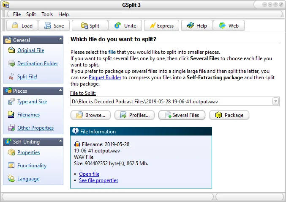Click the Self-Uniting Properties icon
The height and width of the screenshot is (202, 286).
pyautogui.click(x=11, y=152)
